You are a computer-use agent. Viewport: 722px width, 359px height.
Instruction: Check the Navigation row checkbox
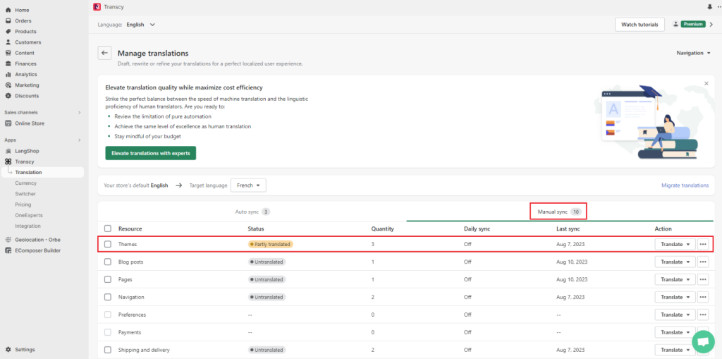click(x=108, y=297)
